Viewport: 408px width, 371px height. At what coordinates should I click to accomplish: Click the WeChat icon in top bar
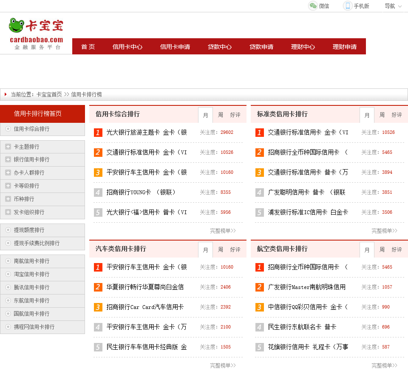(313, 6)
